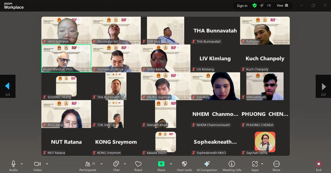
Task: Click the green encryption shield icon
Action: (254, 5)
